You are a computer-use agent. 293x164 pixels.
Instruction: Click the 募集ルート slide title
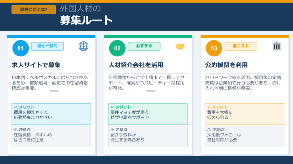coord(86,20)
